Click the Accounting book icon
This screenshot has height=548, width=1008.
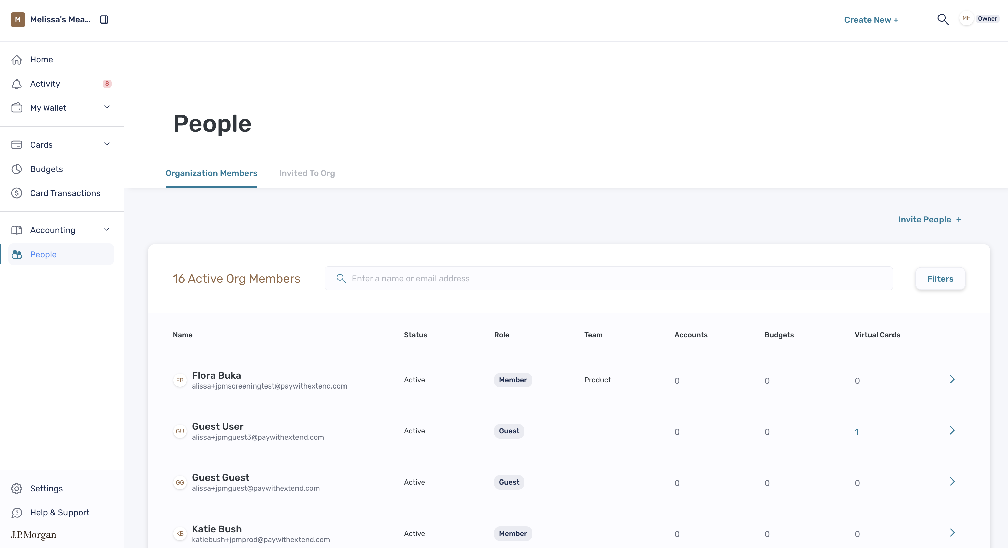point(17,230)
